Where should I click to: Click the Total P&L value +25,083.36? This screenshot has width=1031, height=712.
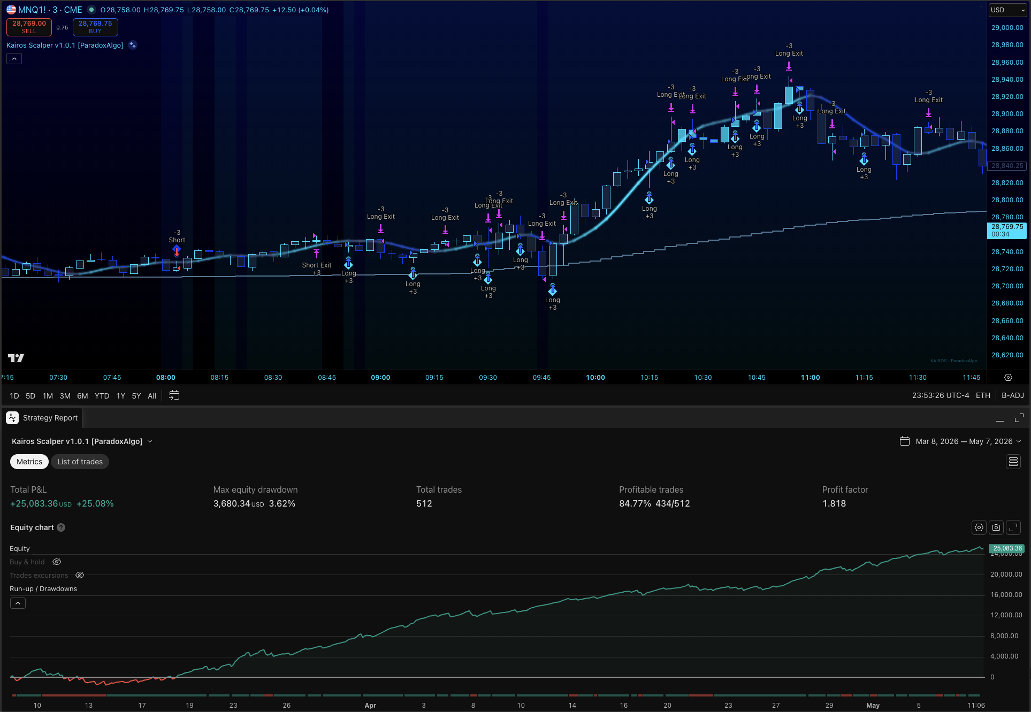pyautogui.click(x=41, y=503)
